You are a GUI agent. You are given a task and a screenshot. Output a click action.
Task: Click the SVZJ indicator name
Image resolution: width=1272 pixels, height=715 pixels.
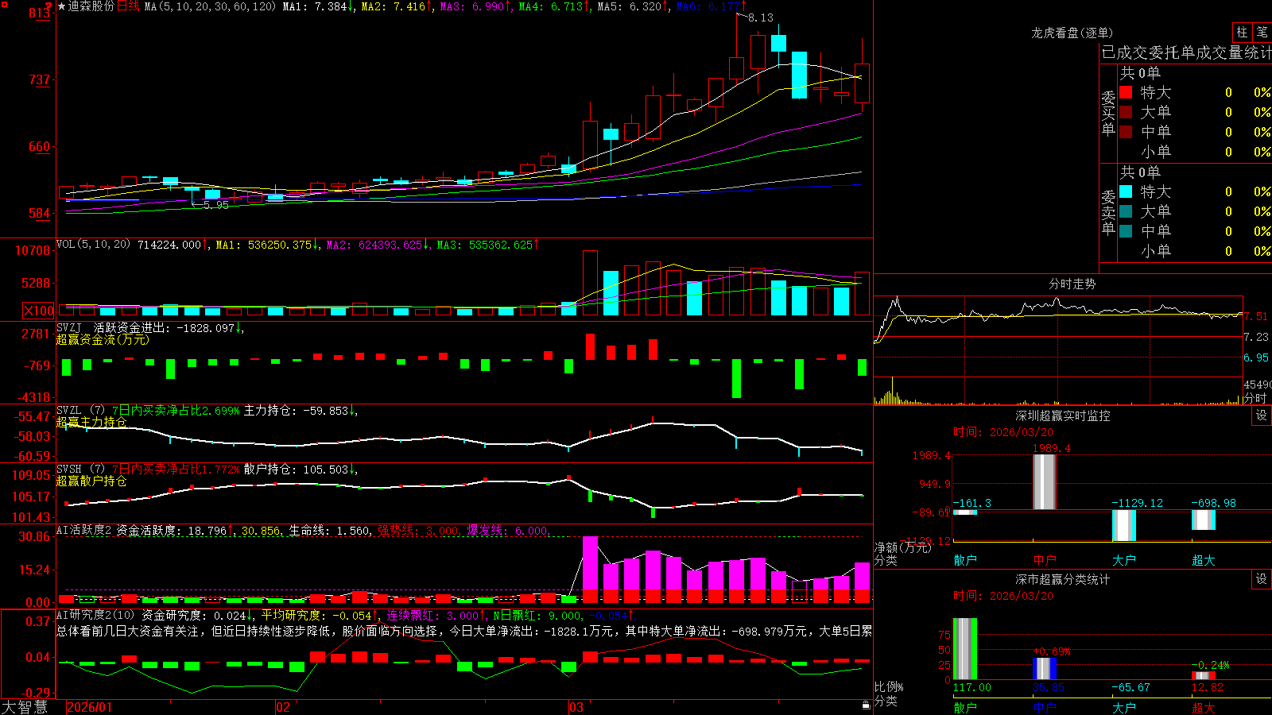pyautogui.click(x=69, y=327)
